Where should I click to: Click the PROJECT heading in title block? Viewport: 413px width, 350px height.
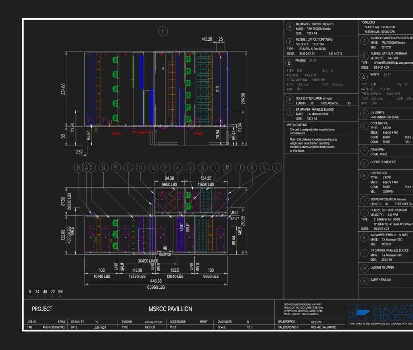coord(42,309)
